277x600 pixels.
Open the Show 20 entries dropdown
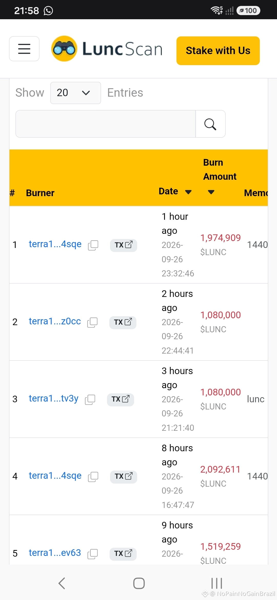76,93
